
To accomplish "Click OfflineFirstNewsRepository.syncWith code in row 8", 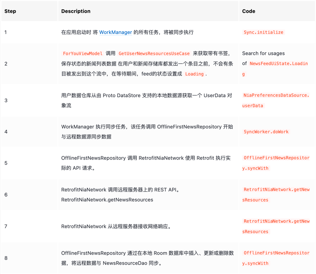I will coord(276,258).
